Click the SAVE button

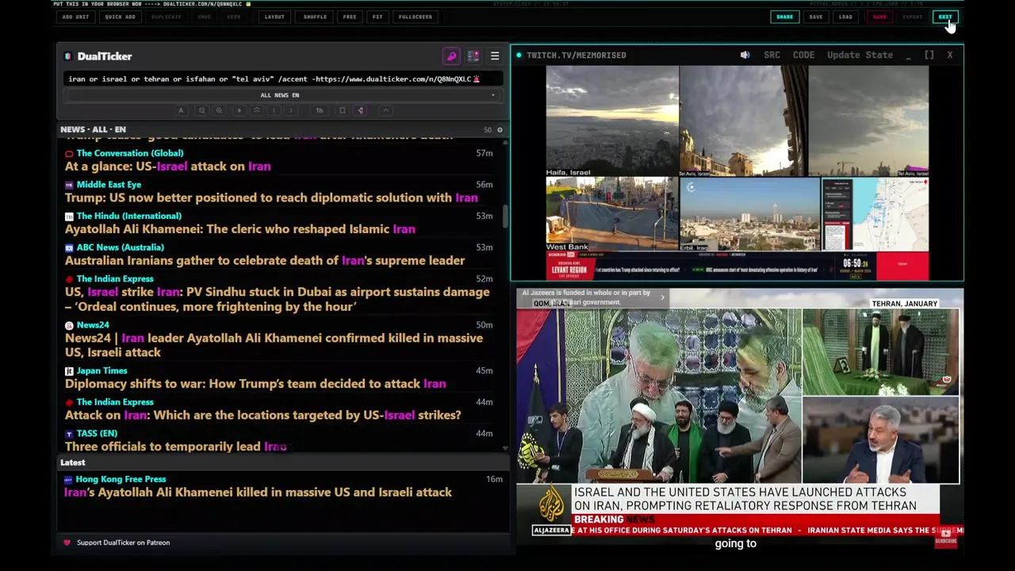[816, 17]
